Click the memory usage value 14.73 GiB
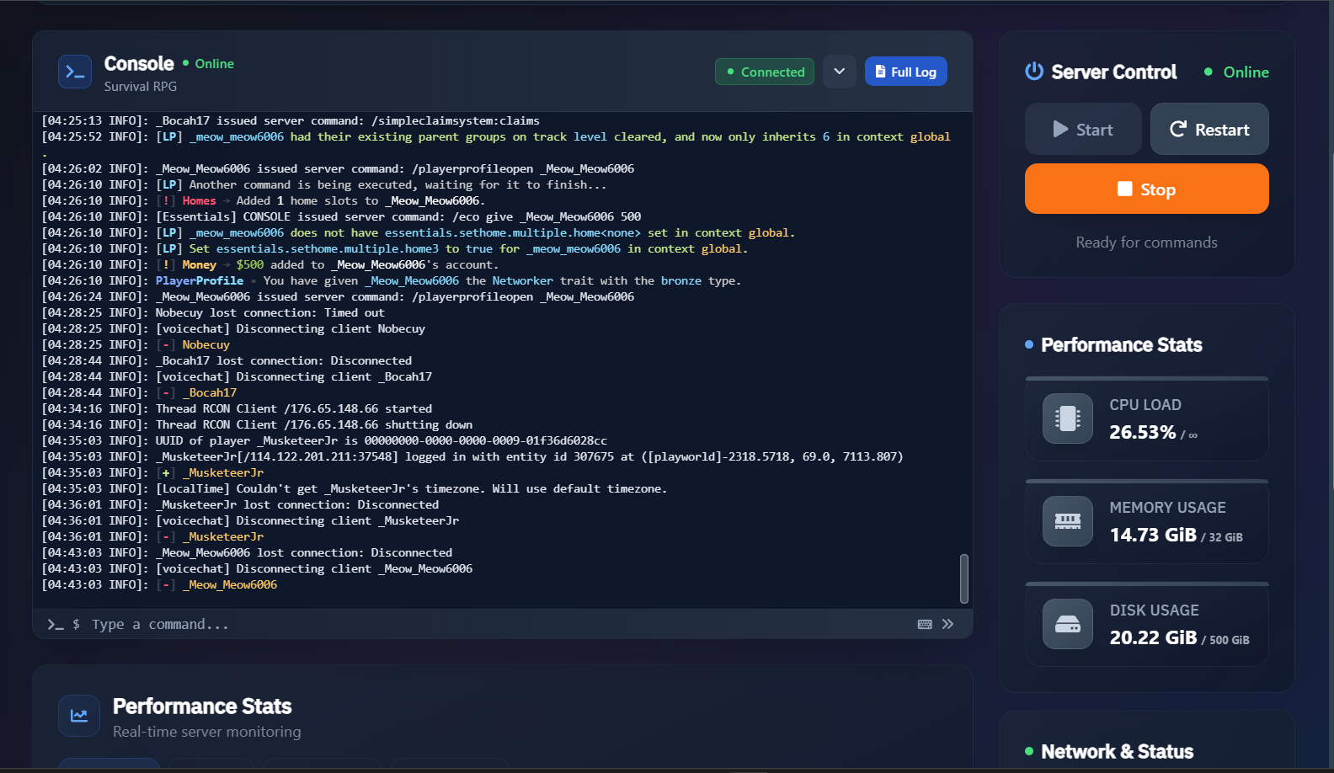The width and height of the screenshot is (1334, 773). [x=1153, y=535]
